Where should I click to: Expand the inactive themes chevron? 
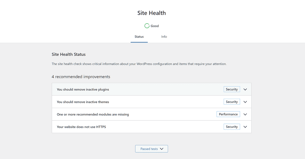click(245, 102)
